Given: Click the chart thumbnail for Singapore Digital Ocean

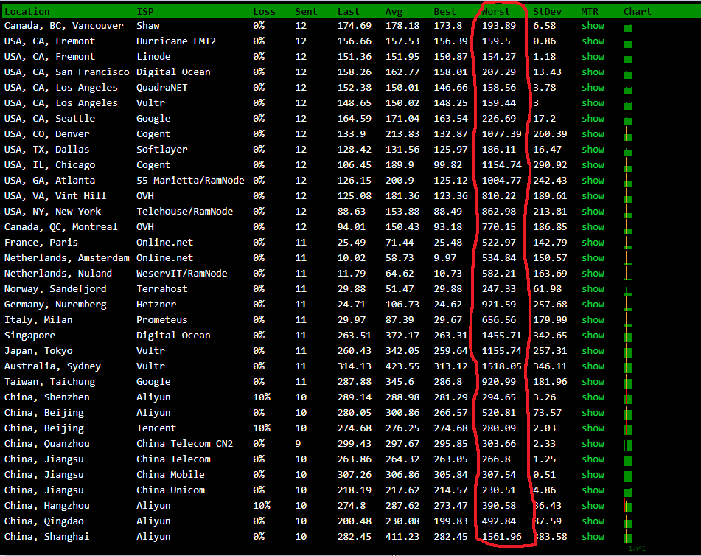Looking at the screenshot, I should tap(628, 336).
